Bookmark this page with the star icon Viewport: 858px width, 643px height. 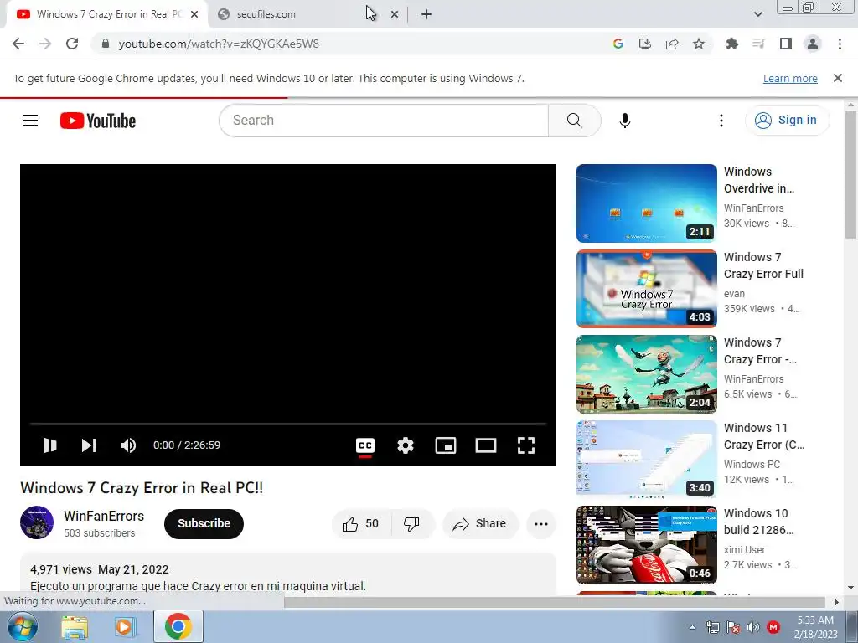(x=699, y=44)
